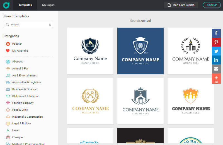
Task: Select Medical & Pharmaceutical label
Action: coord(28,144)
